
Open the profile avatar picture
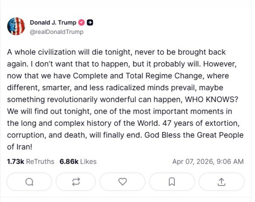pos(16,26)
